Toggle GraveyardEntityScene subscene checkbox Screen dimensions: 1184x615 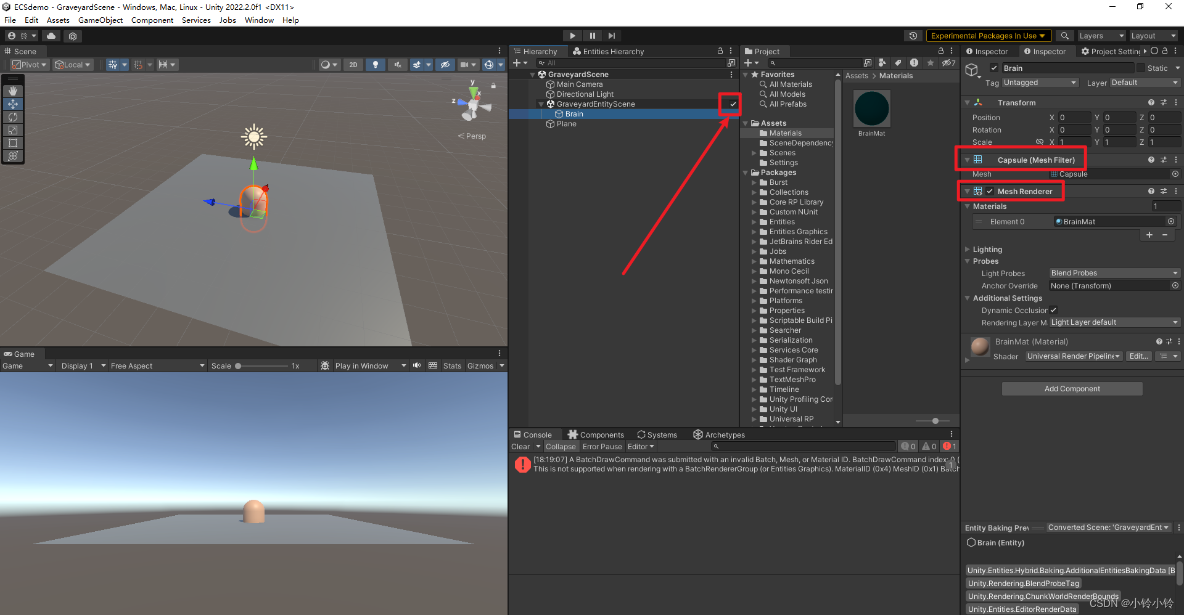pos(733,104)
